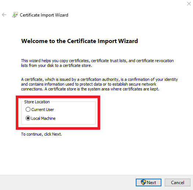193x190 pixels.
Task: Click the UAC shield icon on Next
Action: (x=143, y=182)
